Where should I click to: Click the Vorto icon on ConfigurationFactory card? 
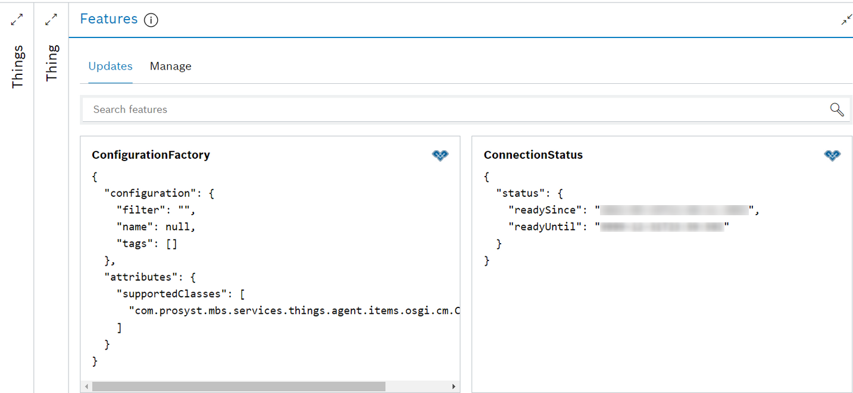[440, 155]
